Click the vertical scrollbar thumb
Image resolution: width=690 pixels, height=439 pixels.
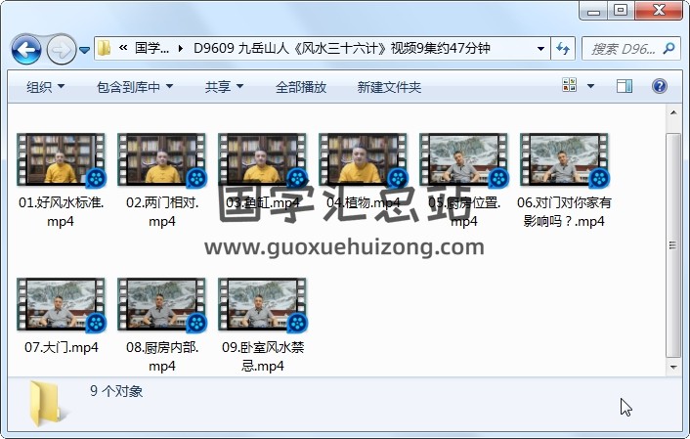tap(673, 245)
